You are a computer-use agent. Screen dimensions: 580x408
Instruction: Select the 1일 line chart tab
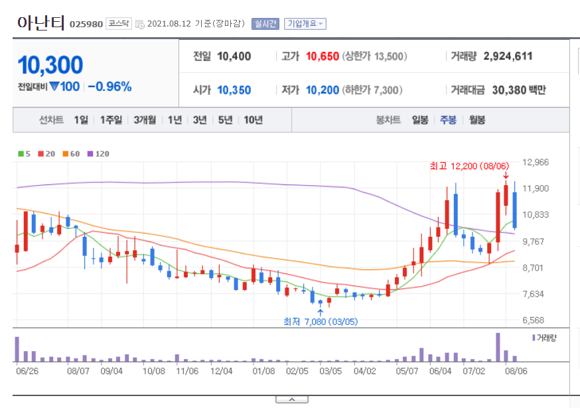click(81, 120)
